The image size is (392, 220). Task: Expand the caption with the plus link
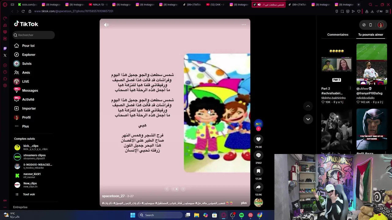coord(244,203)
